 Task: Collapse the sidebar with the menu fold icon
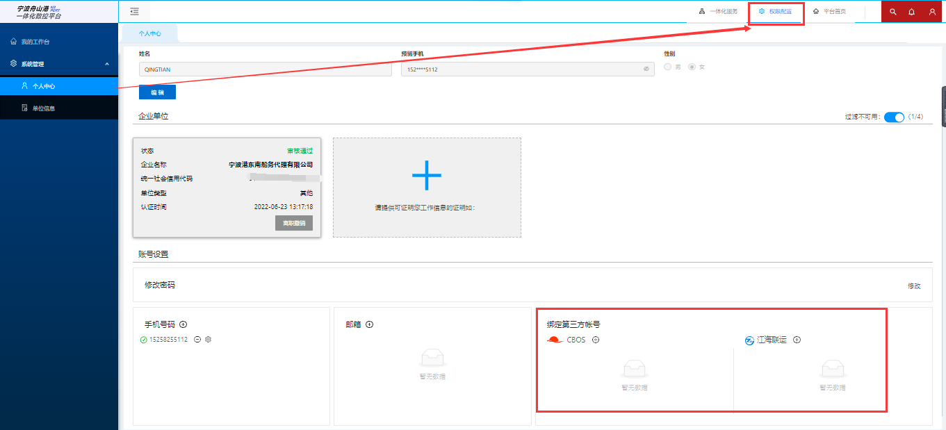tap(134, 11)
